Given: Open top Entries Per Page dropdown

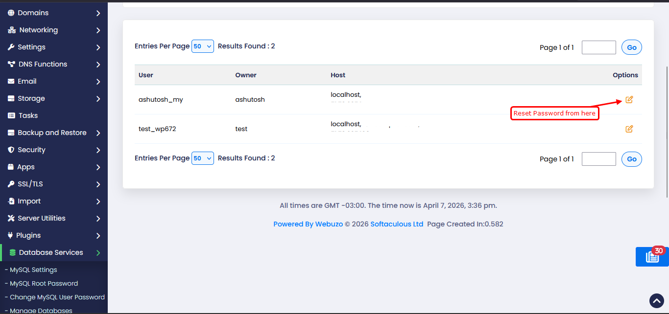Looking at the screenshot, I should [203, 46].
